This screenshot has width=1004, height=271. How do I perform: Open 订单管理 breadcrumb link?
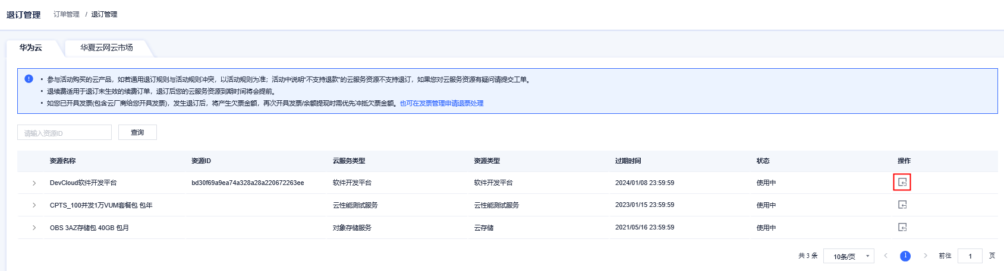[x=66, y=14]
